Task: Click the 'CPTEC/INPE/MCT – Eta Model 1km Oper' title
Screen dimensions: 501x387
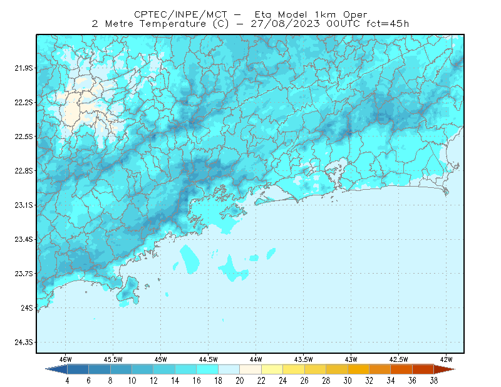Action: 250,14
